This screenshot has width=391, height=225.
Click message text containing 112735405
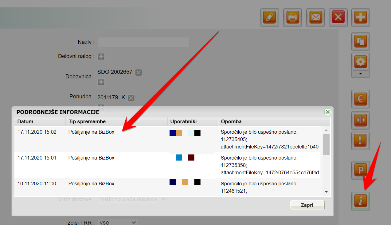pyautogui.click(x=270, y=140)
